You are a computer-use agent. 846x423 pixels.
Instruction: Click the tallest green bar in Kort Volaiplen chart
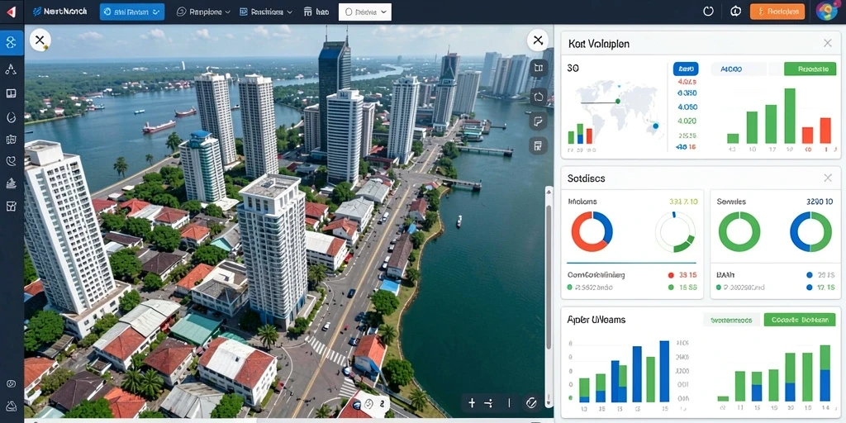[x=790, y=116]
